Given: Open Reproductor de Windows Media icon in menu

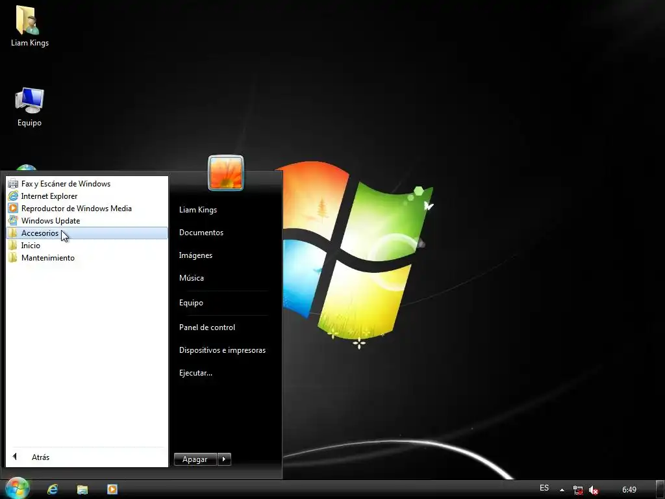Looking at the screenshot, I should (13, 209).
